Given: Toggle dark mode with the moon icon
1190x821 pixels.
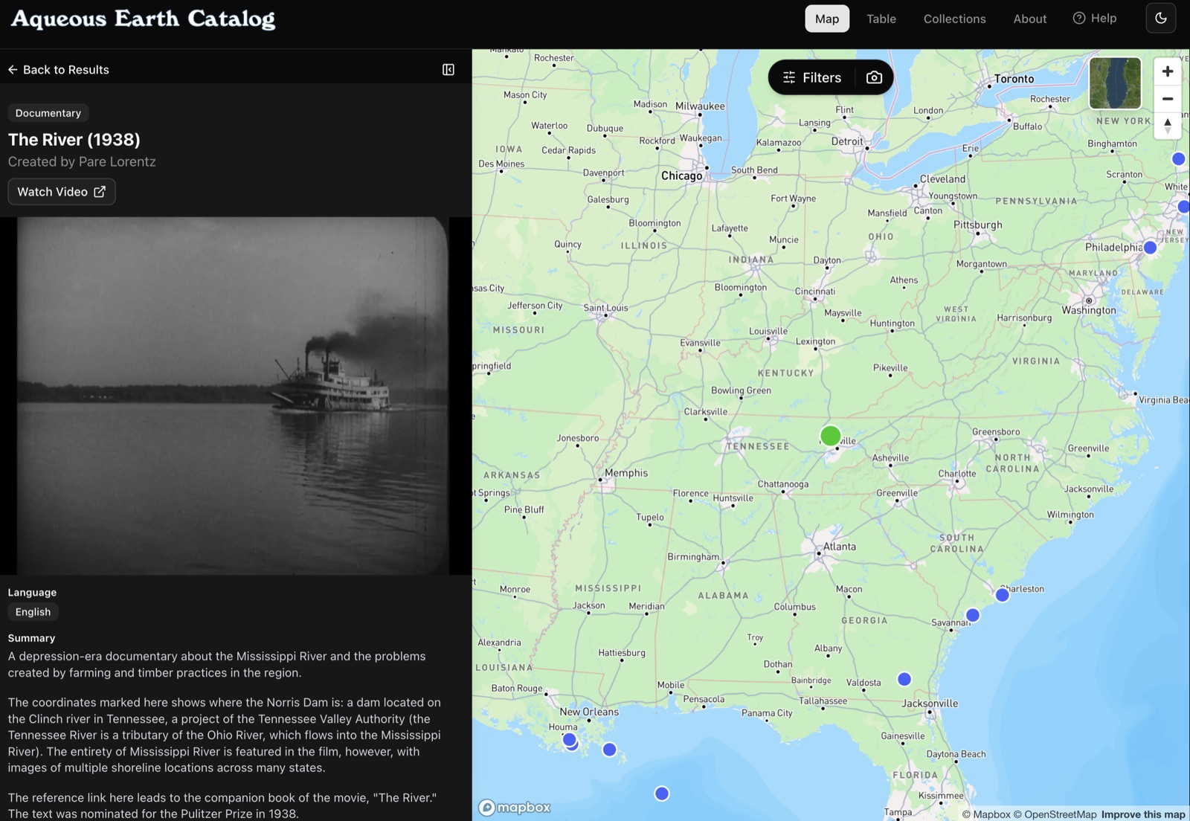Looking at the screenshot, I should tap(1160, 19).
